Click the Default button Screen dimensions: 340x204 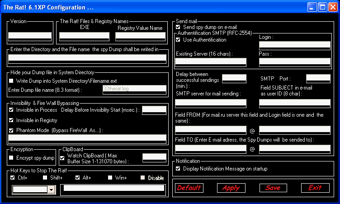point(189,188)
